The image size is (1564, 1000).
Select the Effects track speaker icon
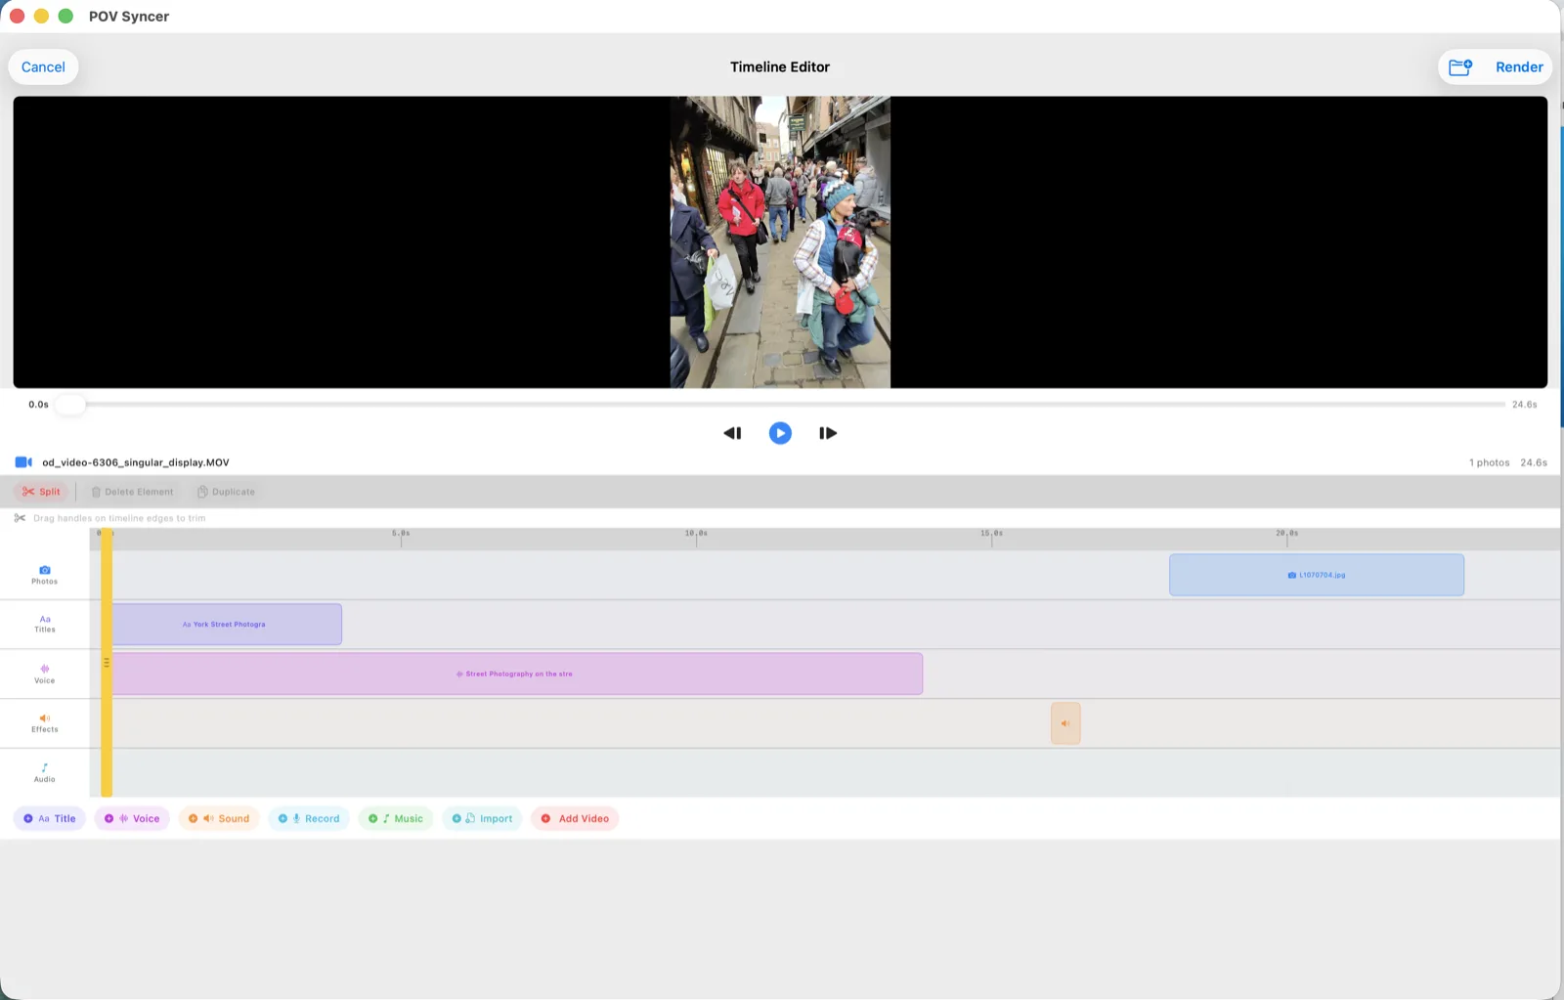45,718
